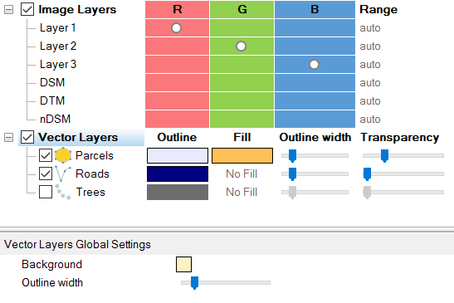Disable the Roads layer checkbox

(x=46, y=173)
